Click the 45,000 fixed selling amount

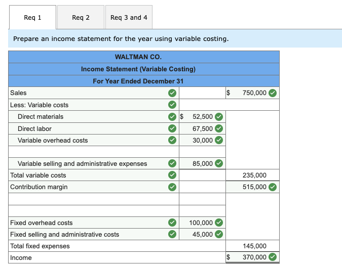point(202,234)
